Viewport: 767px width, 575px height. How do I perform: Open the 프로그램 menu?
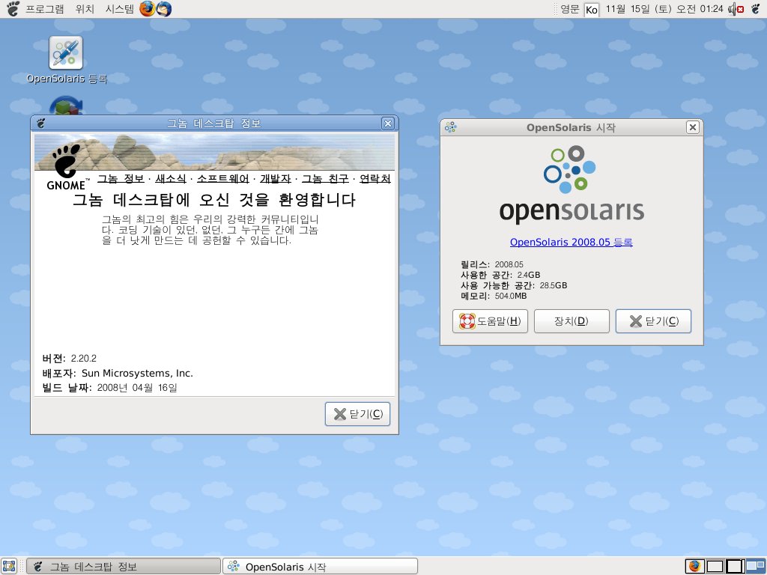(44, 9)
